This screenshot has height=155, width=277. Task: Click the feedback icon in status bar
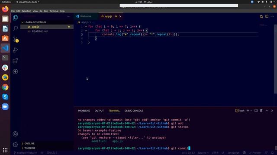pos(266,153)
